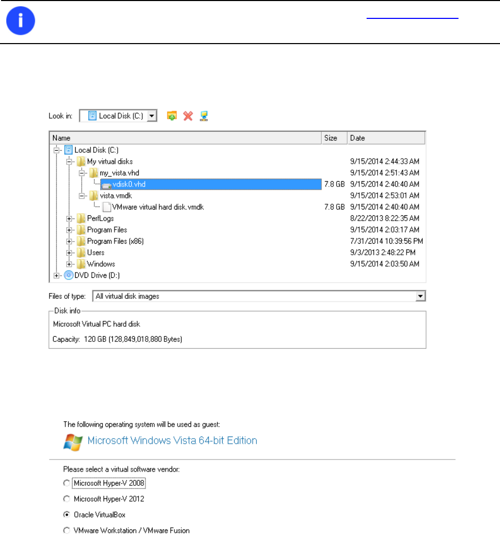500x542 pixels.
Task: Select Oracle VirtualBox radio button
Action: (66, 515)
